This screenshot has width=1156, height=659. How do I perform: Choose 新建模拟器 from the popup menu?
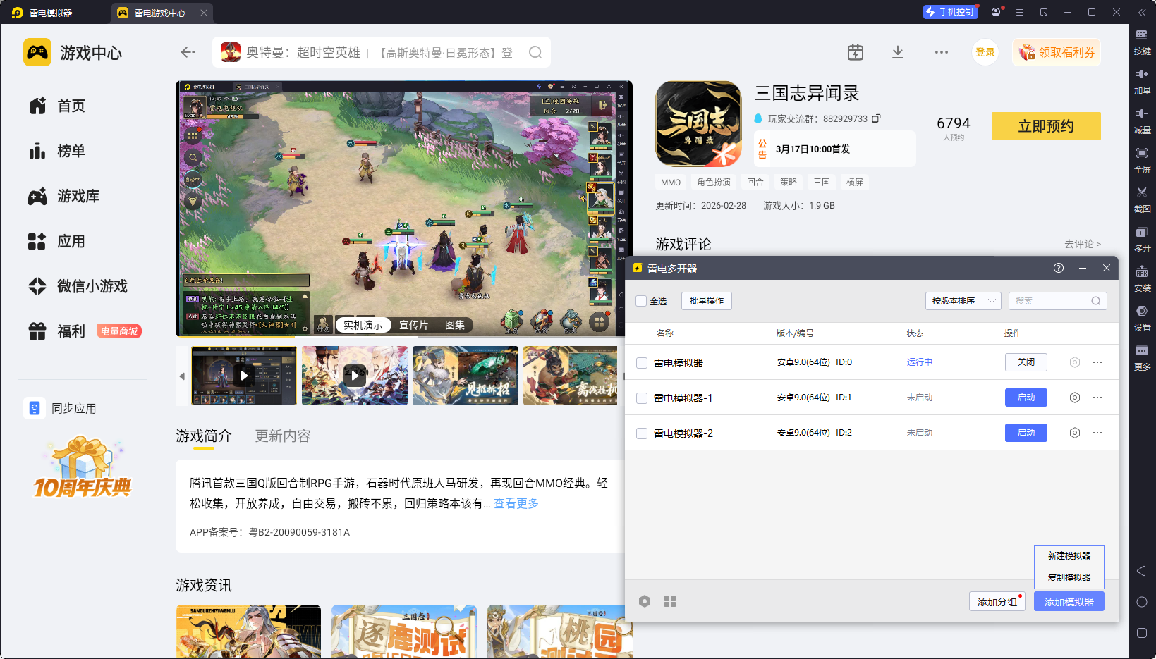1069,556
